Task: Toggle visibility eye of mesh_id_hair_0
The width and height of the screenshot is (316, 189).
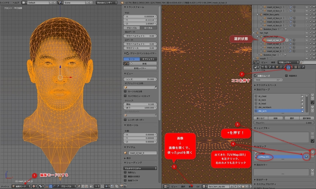Action: tap(307, 40)
